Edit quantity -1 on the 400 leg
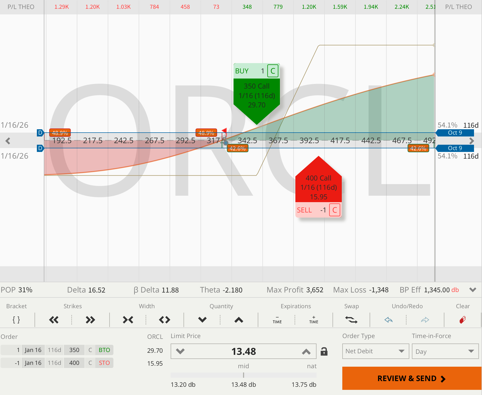 [11, 363]
